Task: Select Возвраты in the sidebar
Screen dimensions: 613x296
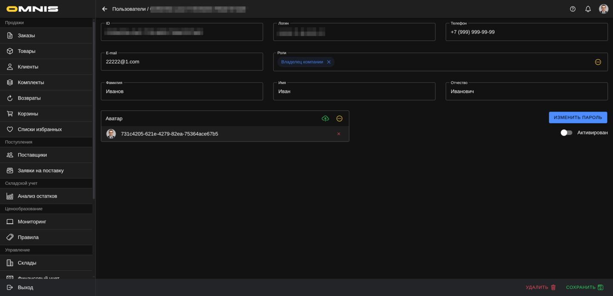Action: point(29,98)
